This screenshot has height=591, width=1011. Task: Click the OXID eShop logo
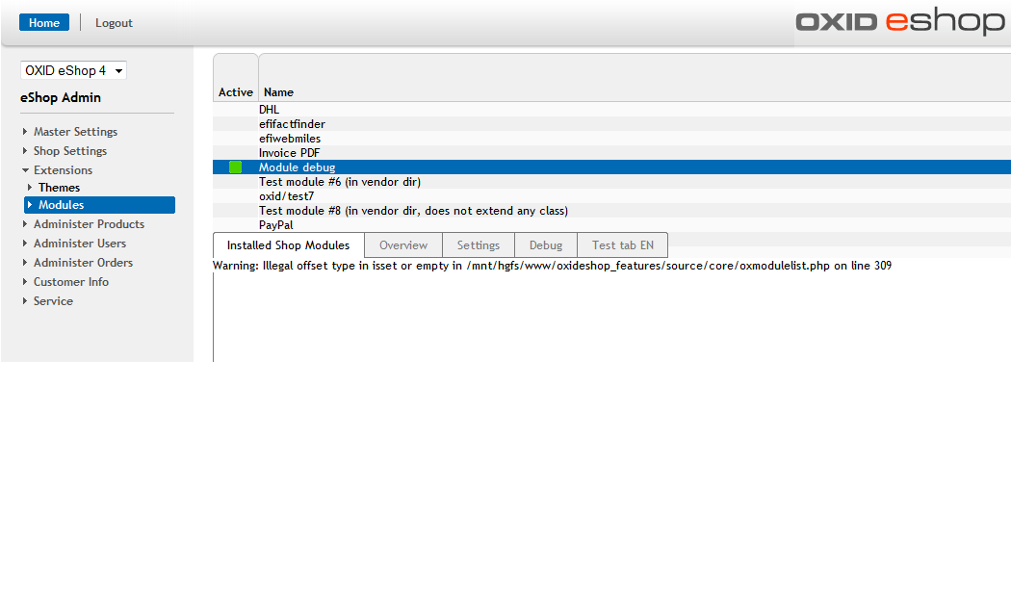point(899,22)
